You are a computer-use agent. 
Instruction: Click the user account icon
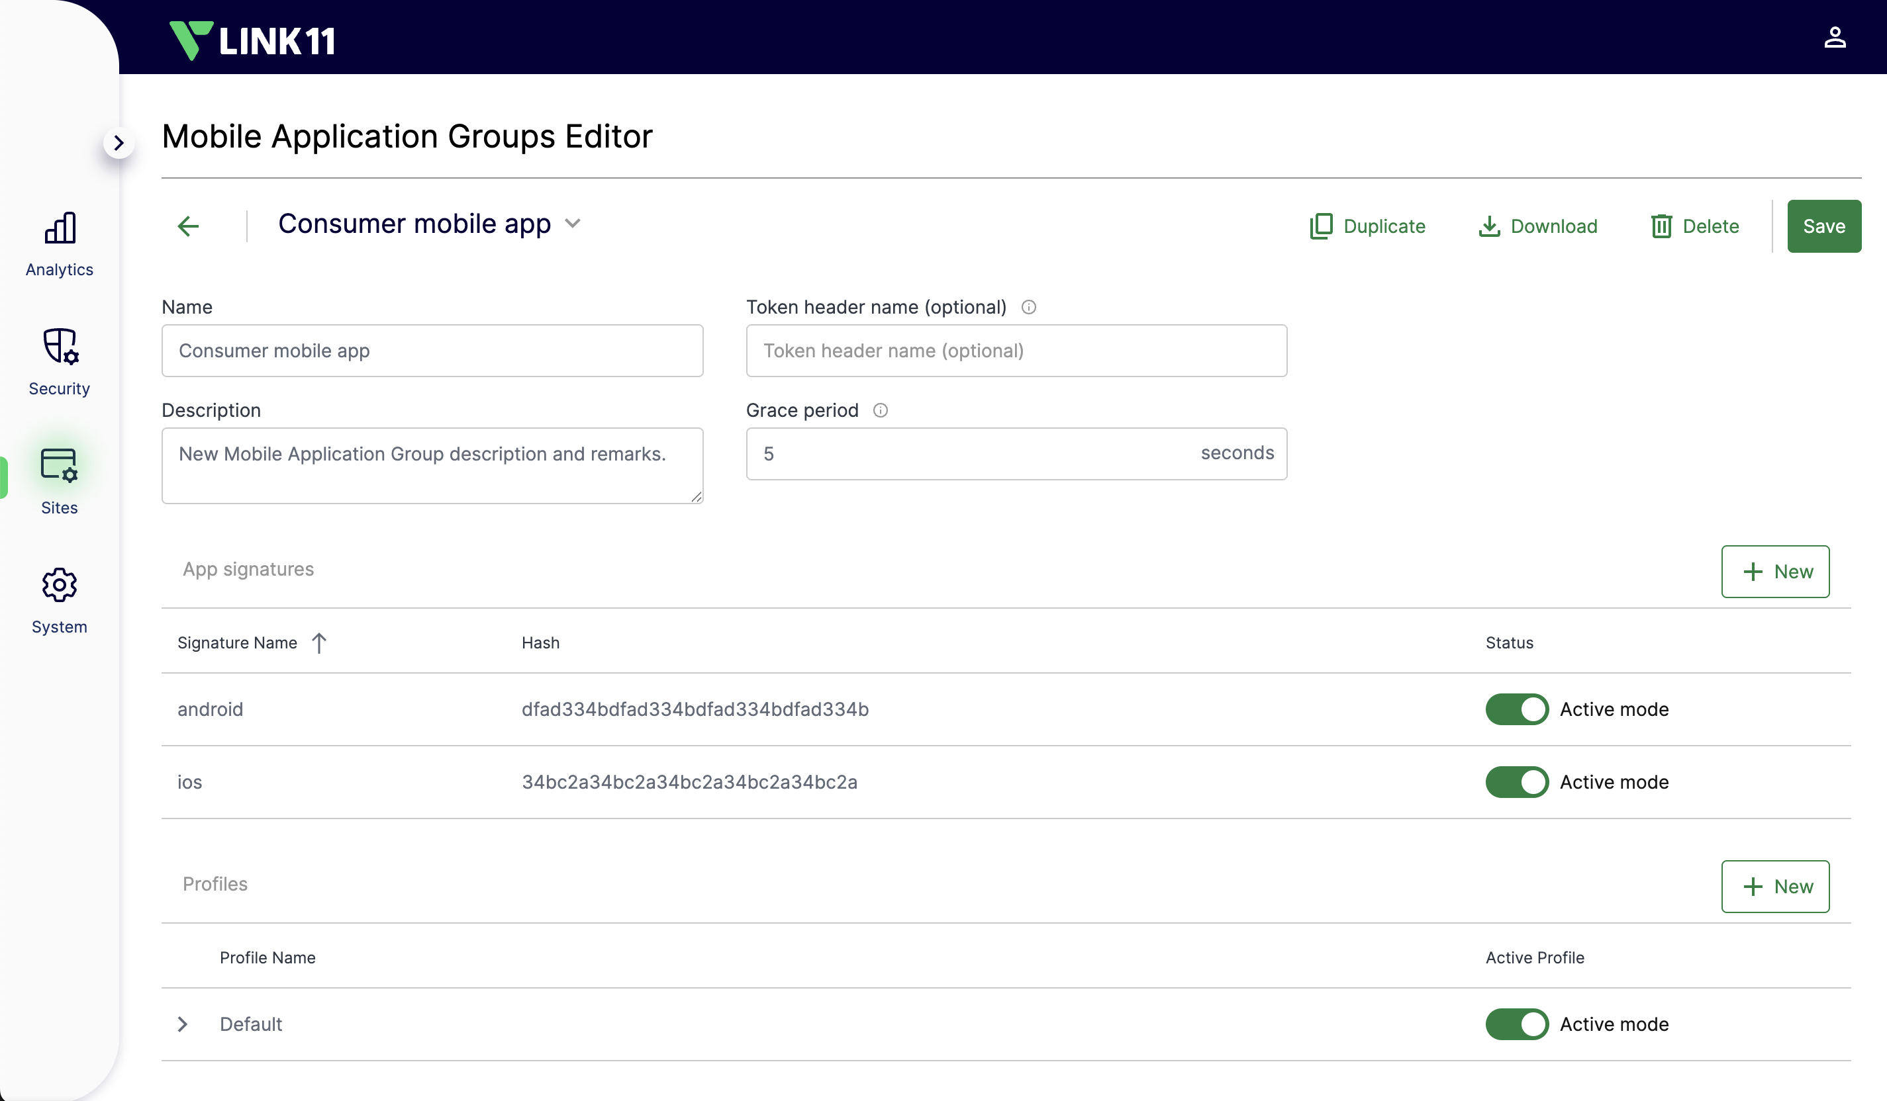(x=1834, y=38)
